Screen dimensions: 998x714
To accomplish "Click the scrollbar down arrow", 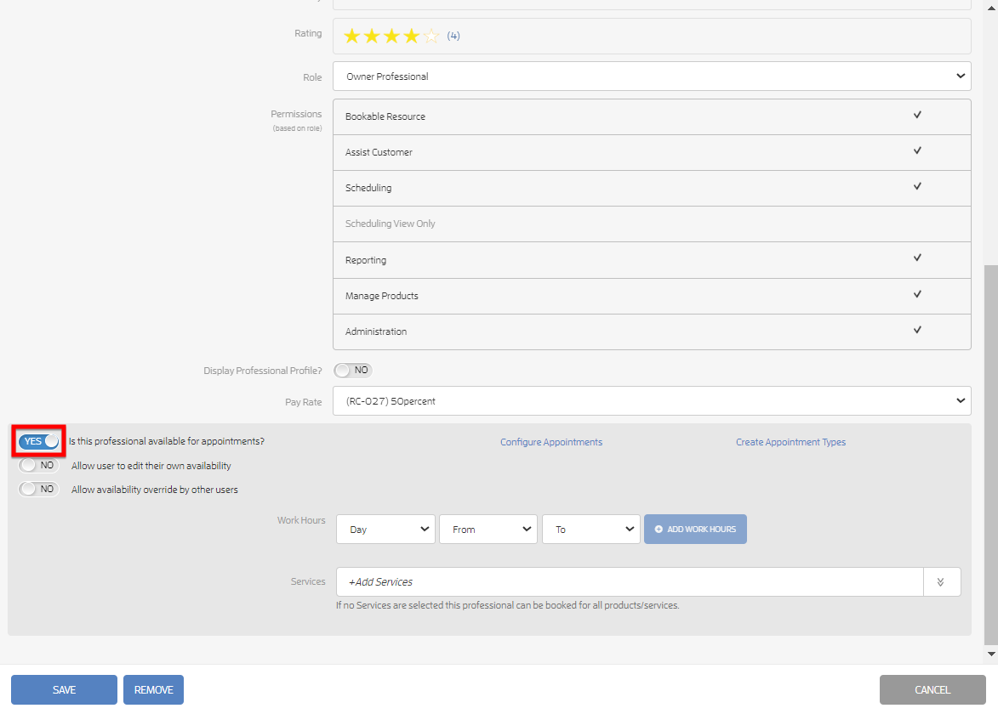I will click(x=991, y=654).
